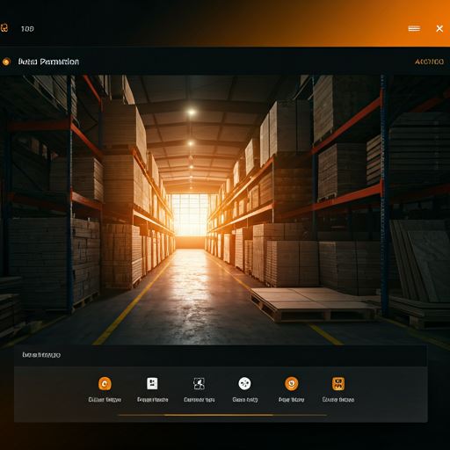Click the orange logo icon in top-left corner
This screenshot has width=450, height=450.
4,28
